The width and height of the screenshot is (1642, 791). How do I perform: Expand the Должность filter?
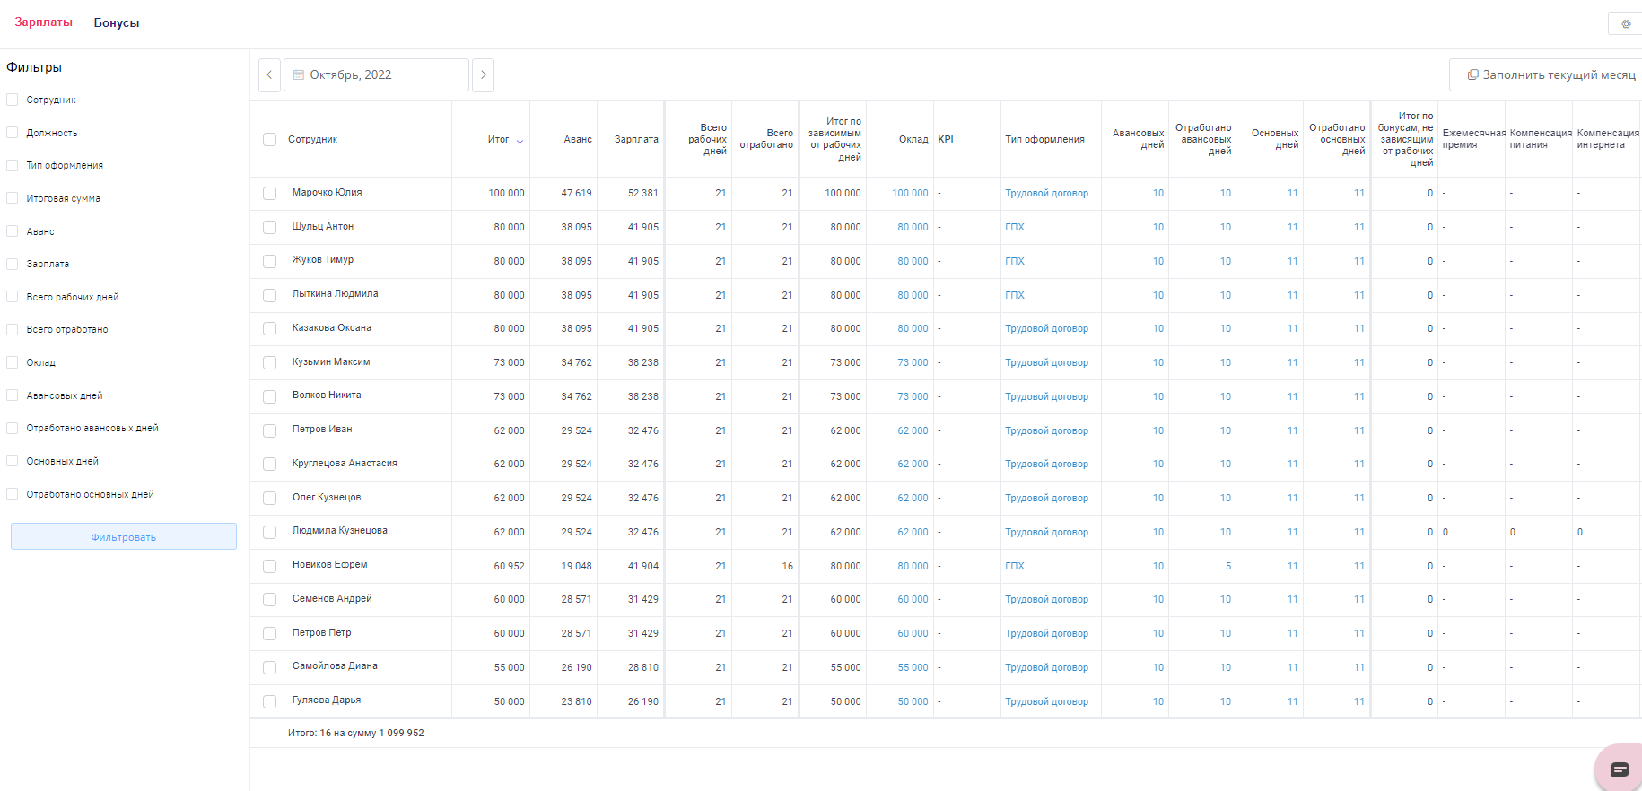(x=52, y=133)
